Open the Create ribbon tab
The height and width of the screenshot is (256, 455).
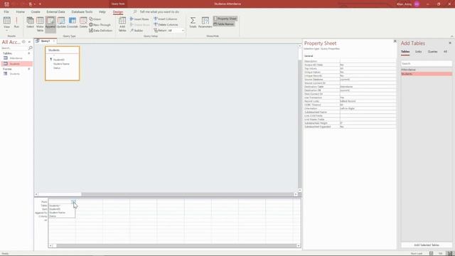click(x=36, y=12)
